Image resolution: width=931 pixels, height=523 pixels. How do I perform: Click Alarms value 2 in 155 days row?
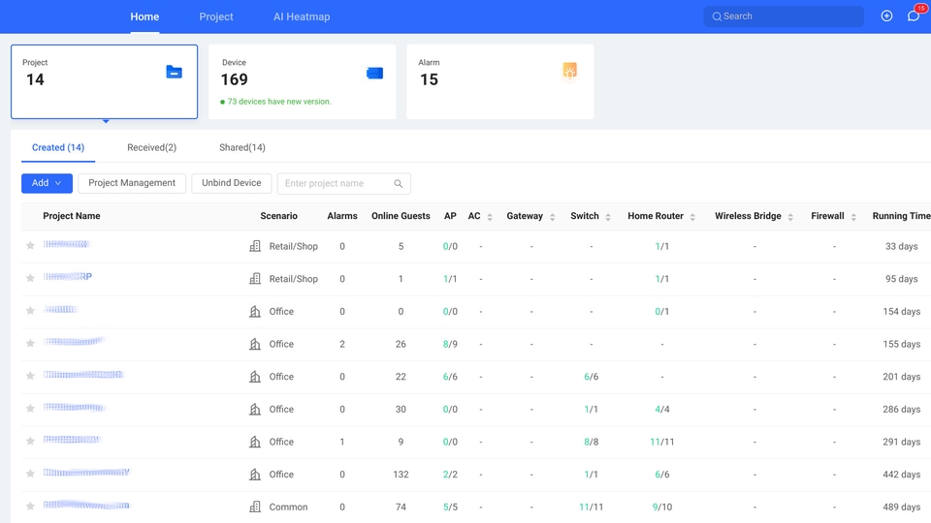pos(342,344)
